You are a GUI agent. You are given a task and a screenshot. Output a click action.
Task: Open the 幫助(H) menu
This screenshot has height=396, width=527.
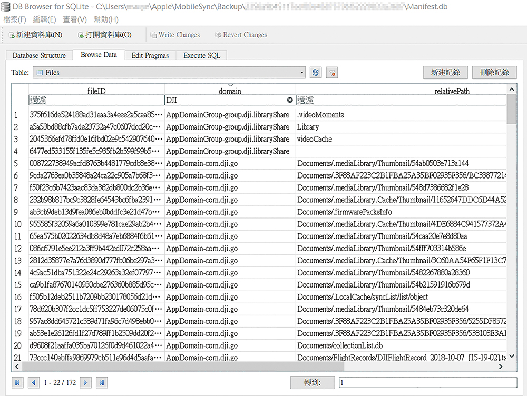(106, 19)
